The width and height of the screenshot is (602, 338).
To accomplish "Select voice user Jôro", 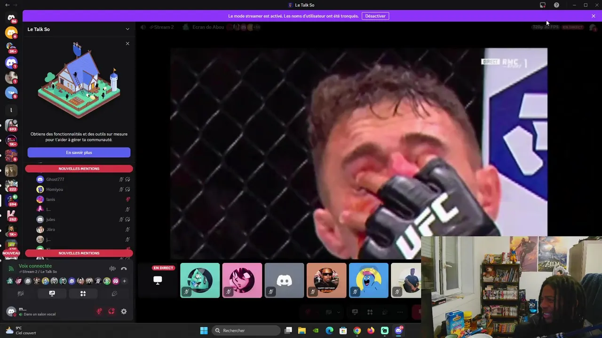I will (x=50, y=230).
